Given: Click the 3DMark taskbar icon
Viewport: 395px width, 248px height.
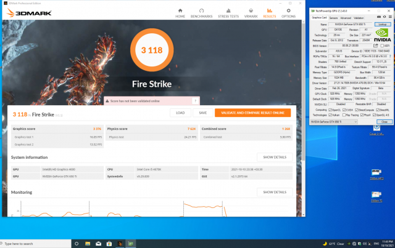Looking at the screenshot, I should pos(120,244).
